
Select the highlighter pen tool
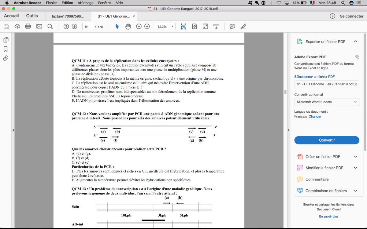(x=243, y=27)
